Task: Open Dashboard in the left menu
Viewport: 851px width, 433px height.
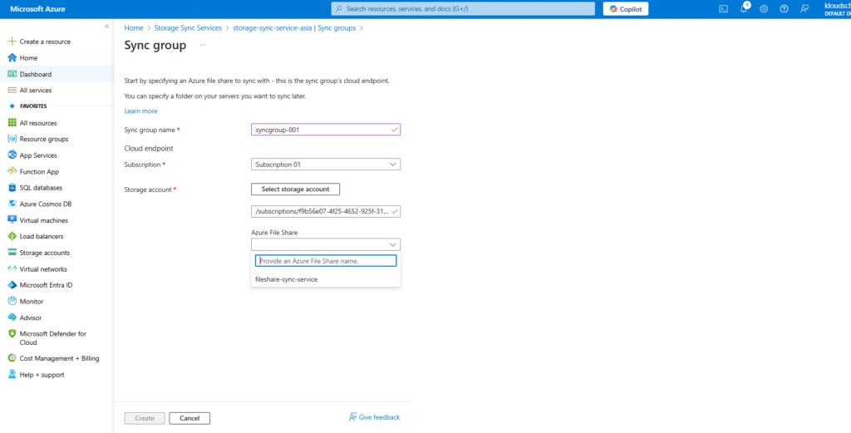Action: point(36,74)
